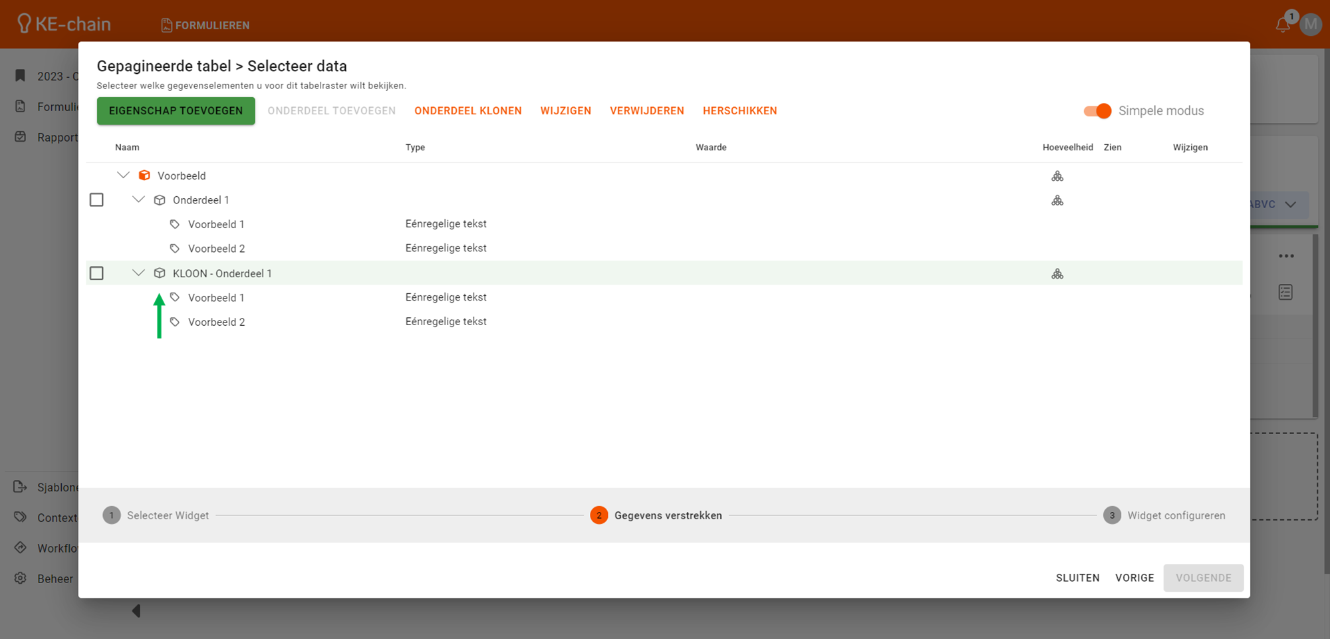Click the Onderdeel klonen button
The height and width of the screenshot is (639, 1330).
(x=467, y=111)
